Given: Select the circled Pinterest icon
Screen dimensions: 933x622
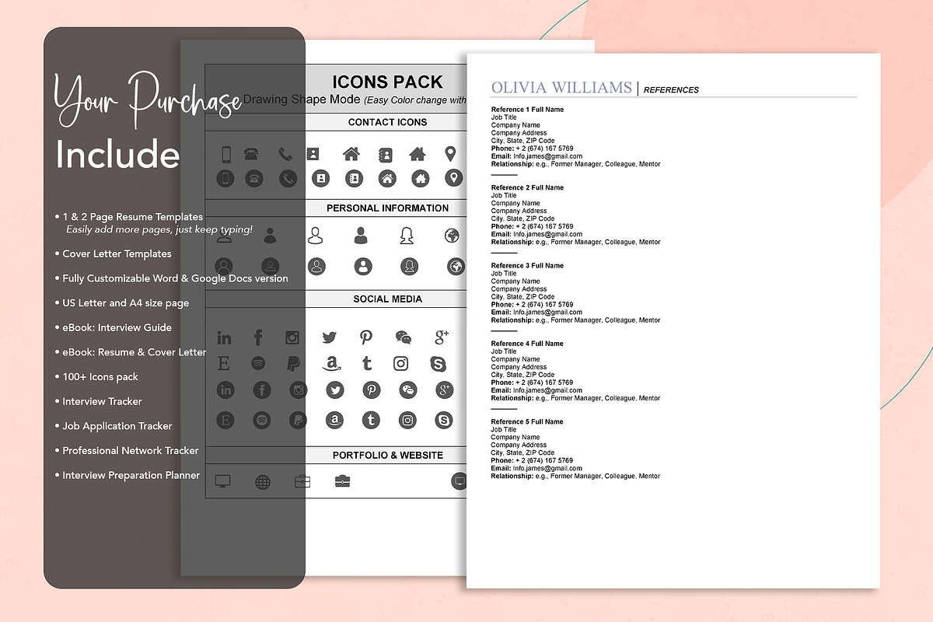Looking at the screenshot, I should coord(372,390).
